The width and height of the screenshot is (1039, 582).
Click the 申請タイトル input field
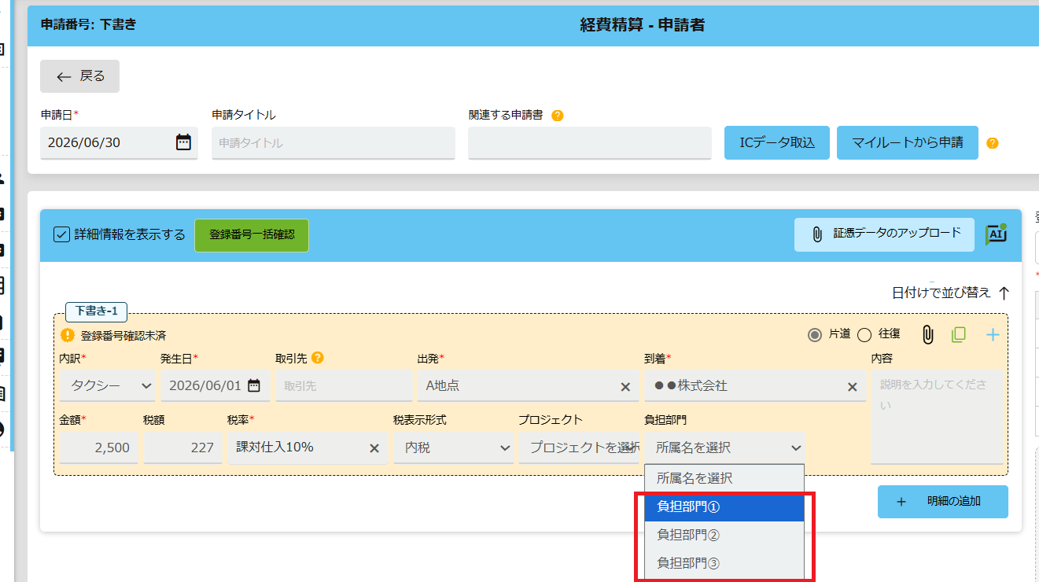pyautogui.click(x=333, y=142)
